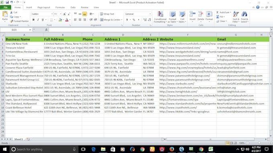273x153 pixels.
Task: Toggle Bold formatting
Action: [x=33, y=20]
